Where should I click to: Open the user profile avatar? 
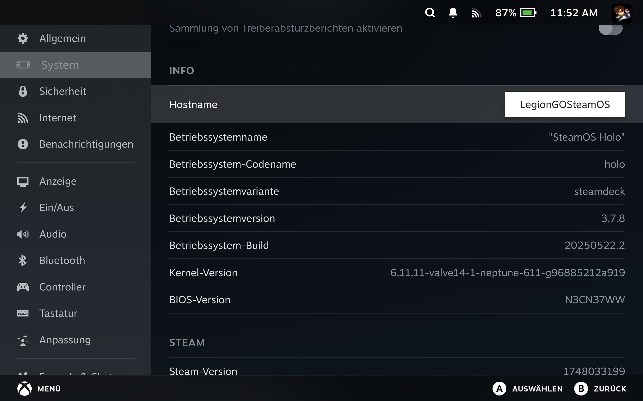coord(621,14)
